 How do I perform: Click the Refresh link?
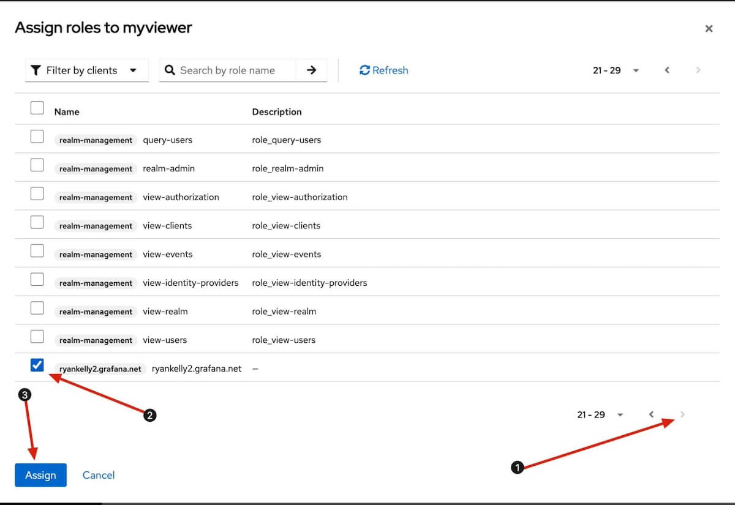(384, 70)
